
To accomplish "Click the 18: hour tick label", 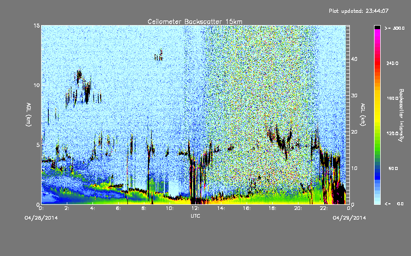I will tap(272, 208).
